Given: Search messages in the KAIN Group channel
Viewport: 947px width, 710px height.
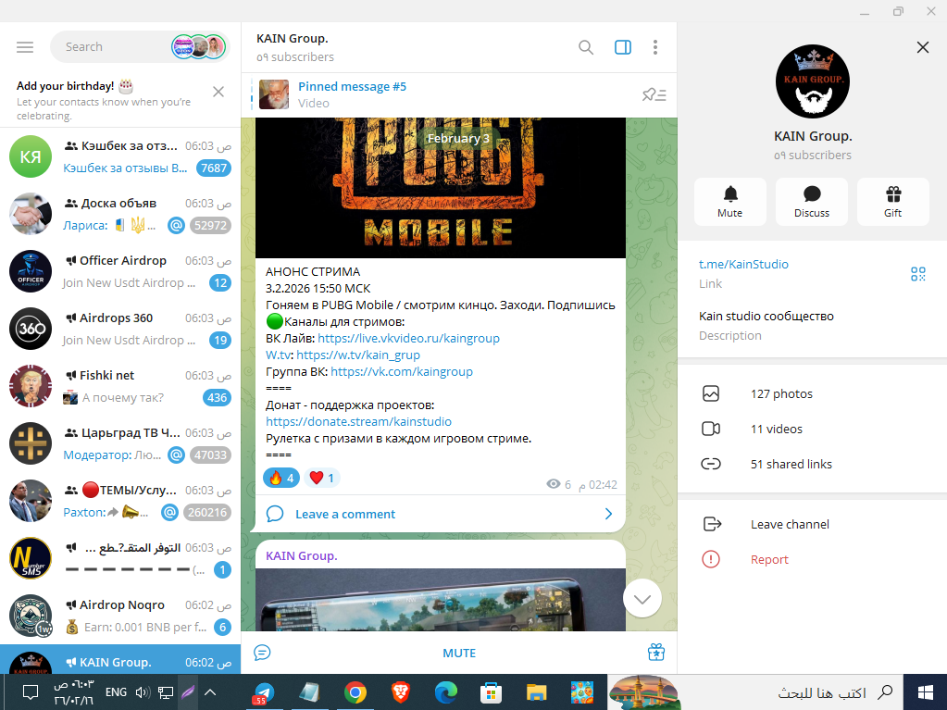Looking at the screenshot, I should (585, 47).
